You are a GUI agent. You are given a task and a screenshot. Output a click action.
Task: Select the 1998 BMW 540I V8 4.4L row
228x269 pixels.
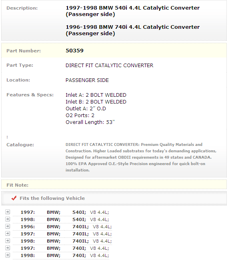pos(61,219)
